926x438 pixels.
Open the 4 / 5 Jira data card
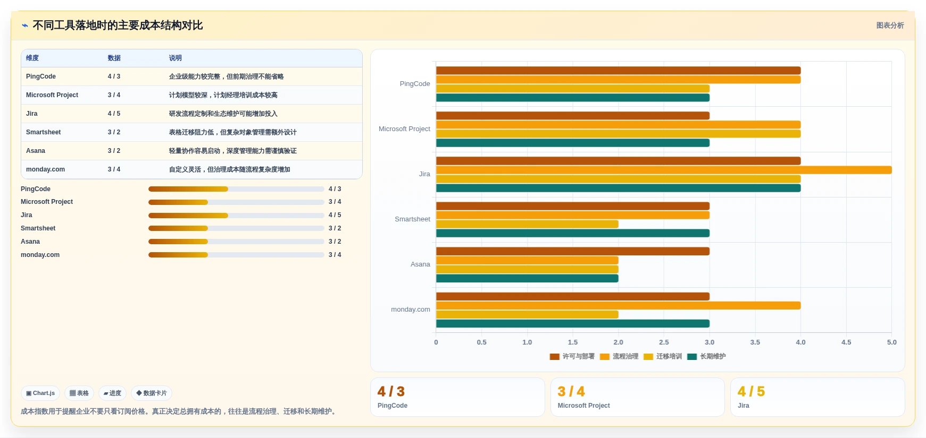click(817, 397)
